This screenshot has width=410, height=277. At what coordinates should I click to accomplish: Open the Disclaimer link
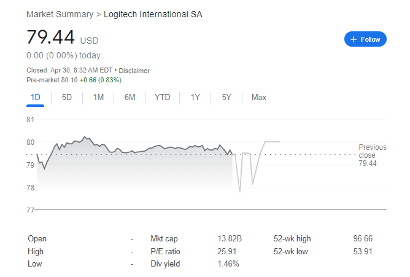(x=134, y=71)
